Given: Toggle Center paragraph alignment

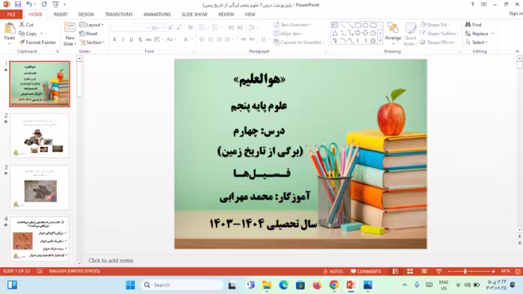Looking at the screenshot, I should [210, 40].
